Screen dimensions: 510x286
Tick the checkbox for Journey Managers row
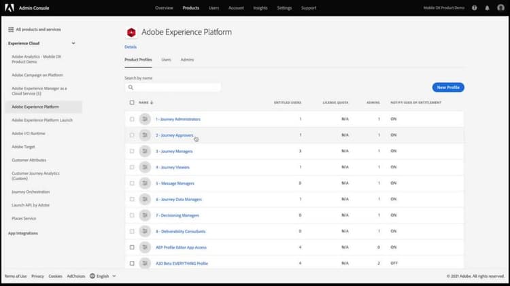point(132,151)
